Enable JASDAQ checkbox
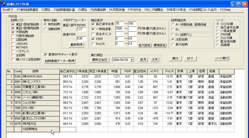 (13, 44)
